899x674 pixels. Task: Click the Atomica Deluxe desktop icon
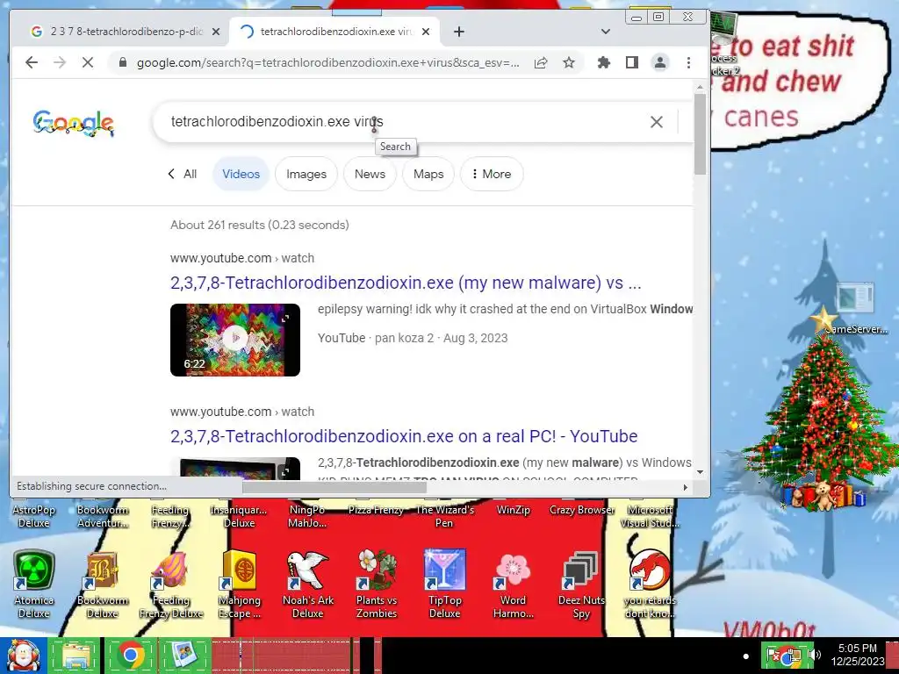pos(34,584)
